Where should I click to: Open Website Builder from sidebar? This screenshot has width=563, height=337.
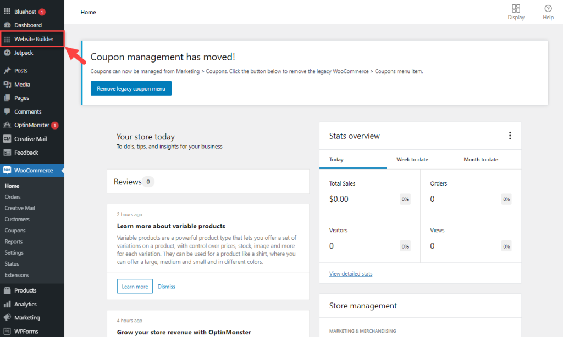[x=32, y=39]
